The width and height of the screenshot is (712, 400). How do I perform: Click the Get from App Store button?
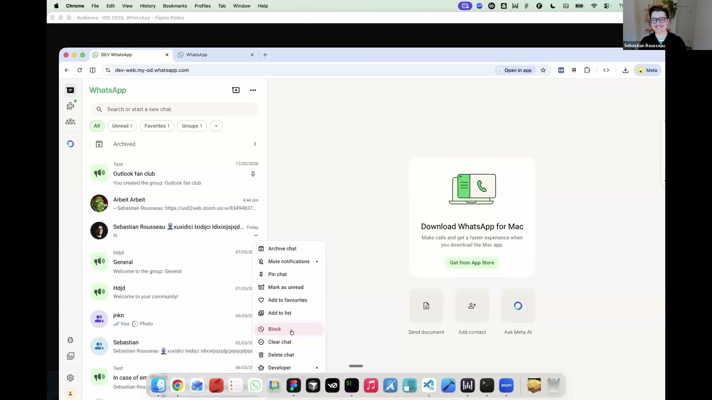pyautogui.click(x=472, y=263)
